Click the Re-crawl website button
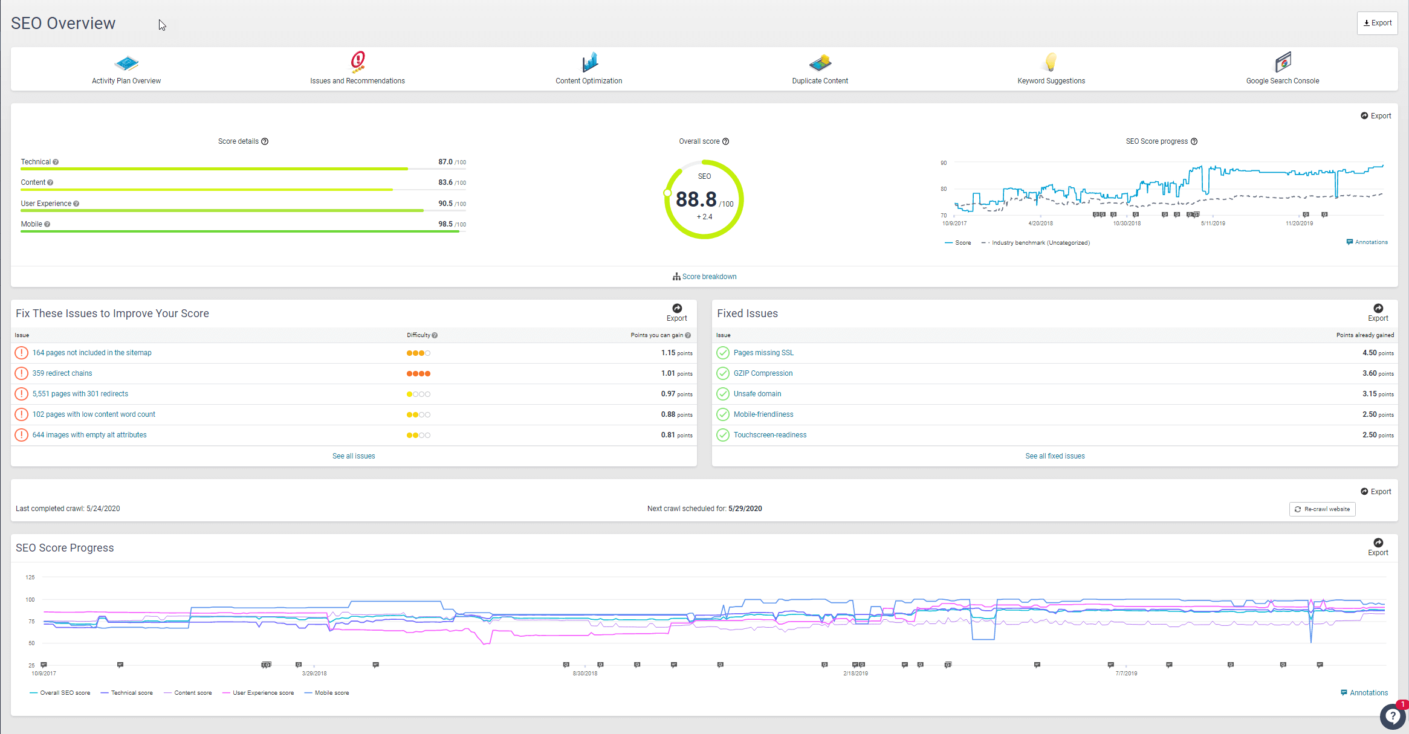 coord(1322,509)
